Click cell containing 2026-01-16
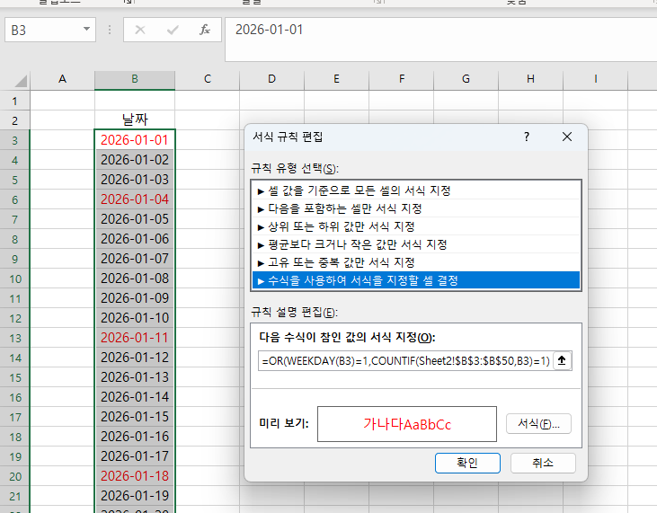 135,437
